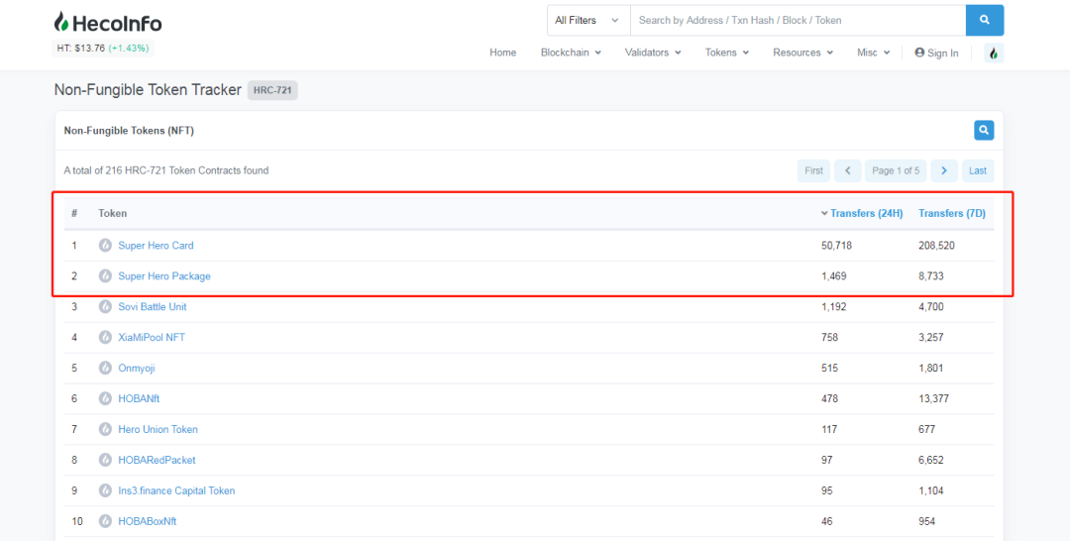Screen dimensions: 1070x541
Task: Go to next page arrow
Action: 944,170
